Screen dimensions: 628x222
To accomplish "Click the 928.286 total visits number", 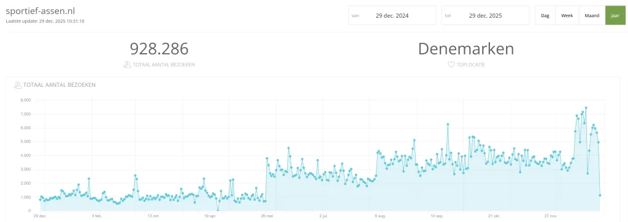I will pos(159,49).
